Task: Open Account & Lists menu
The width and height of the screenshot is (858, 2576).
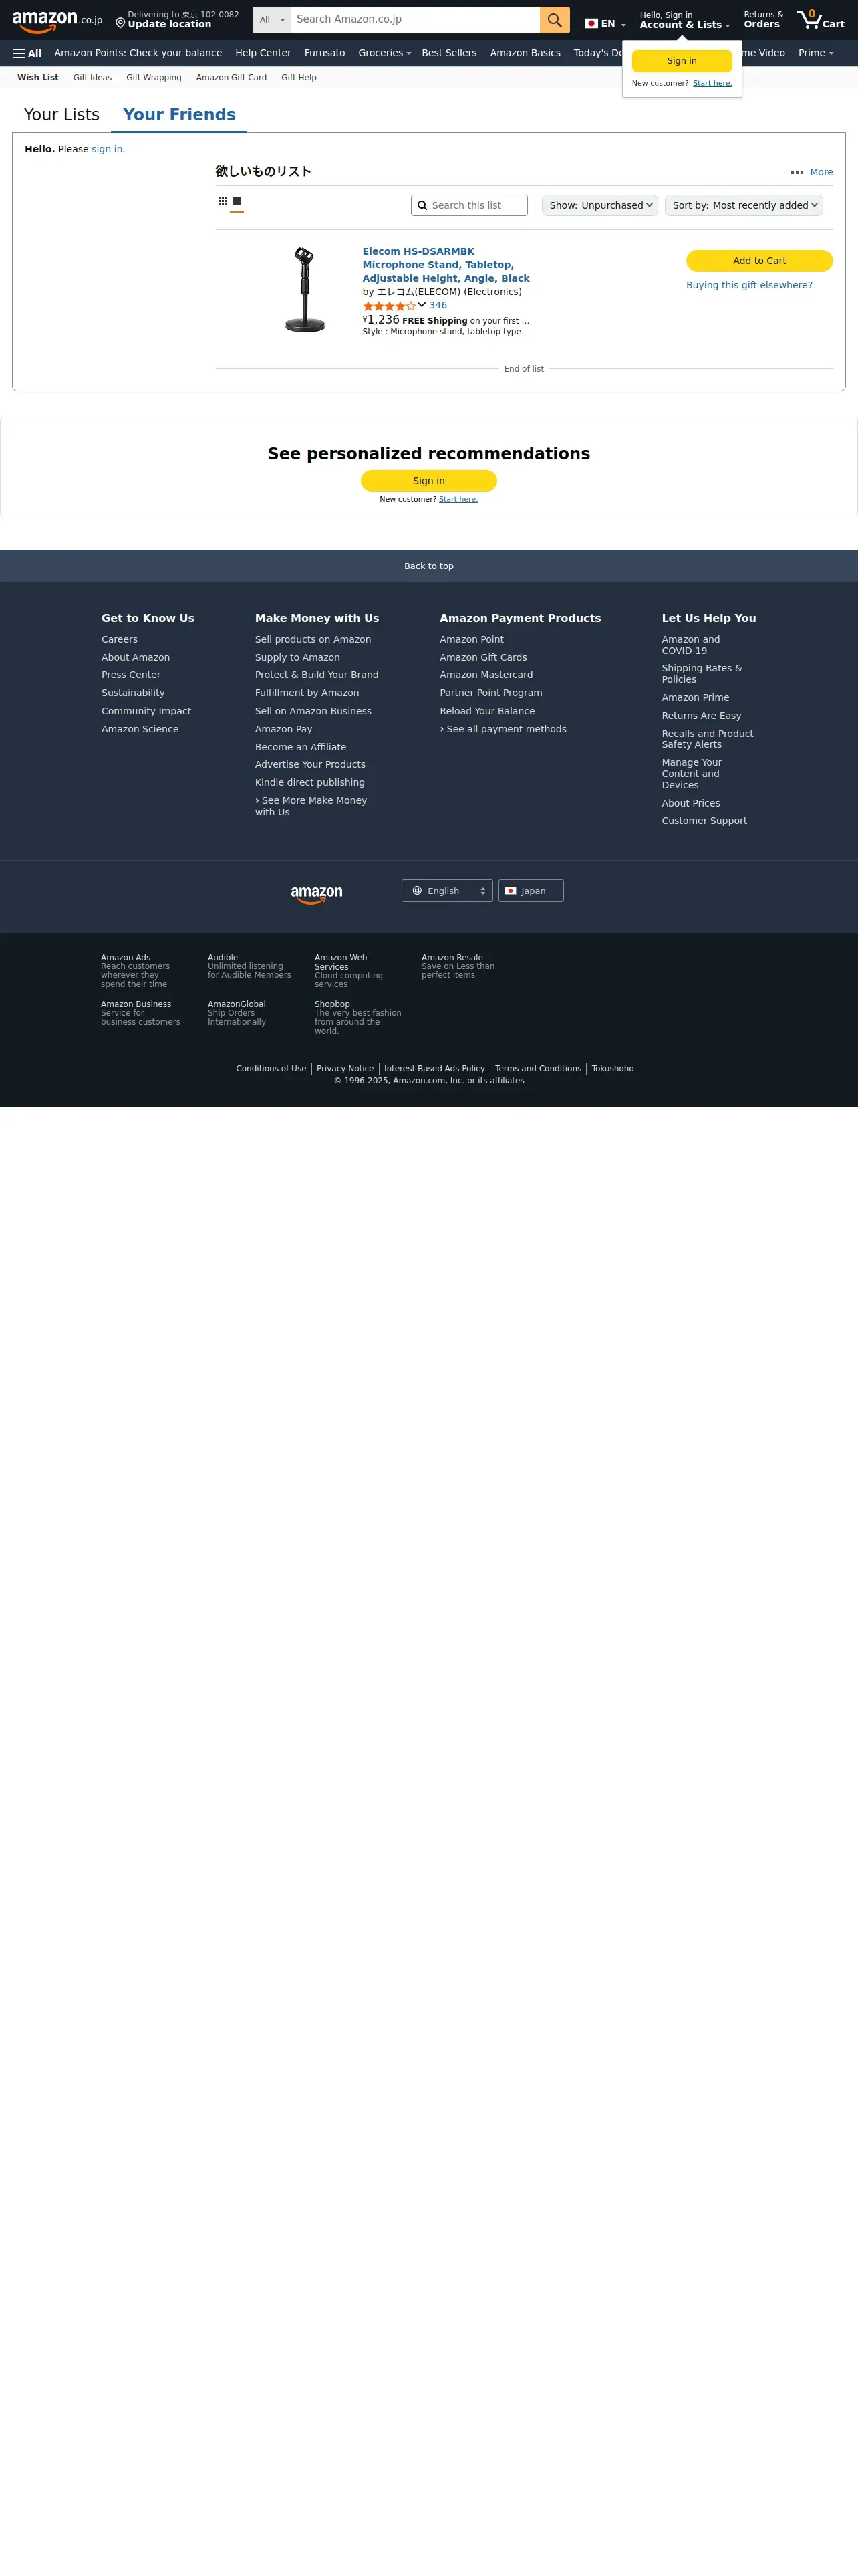Action: [x=684, y=20]
